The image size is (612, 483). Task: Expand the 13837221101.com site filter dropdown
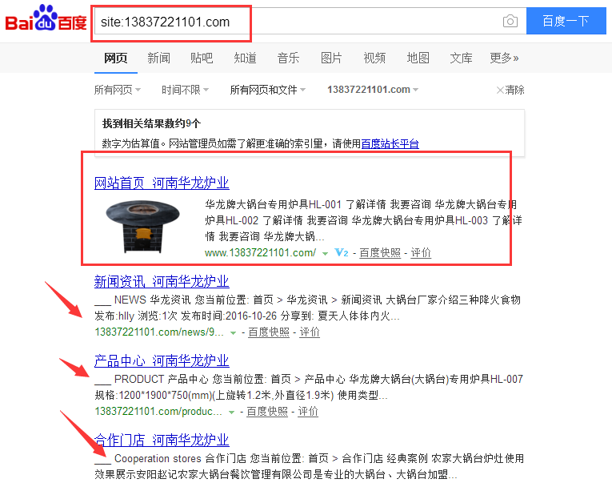(x=373, y=90)
